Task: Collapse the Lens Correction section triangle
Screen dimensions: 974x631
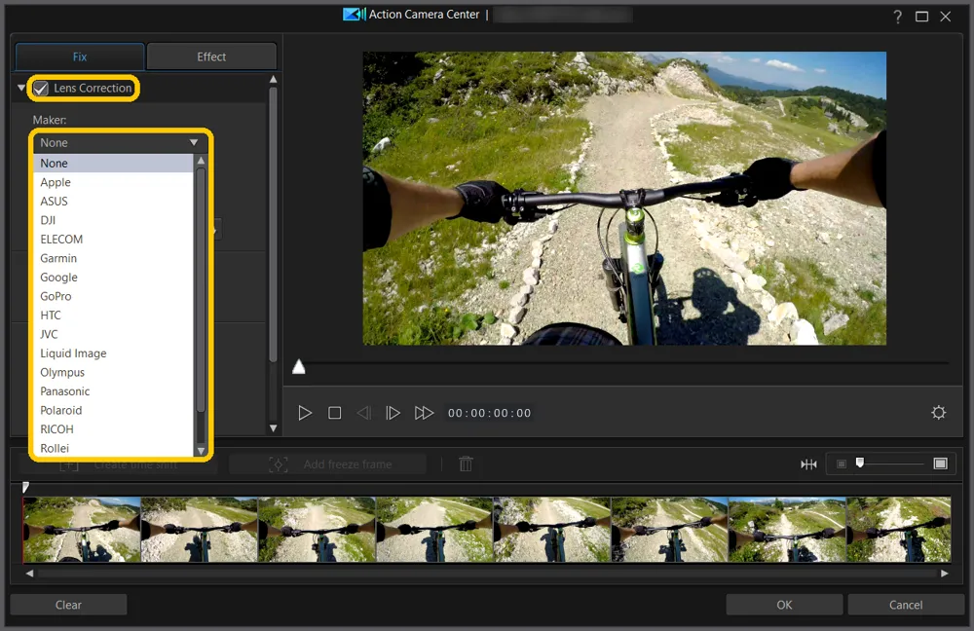Action: tap(21, 89)
